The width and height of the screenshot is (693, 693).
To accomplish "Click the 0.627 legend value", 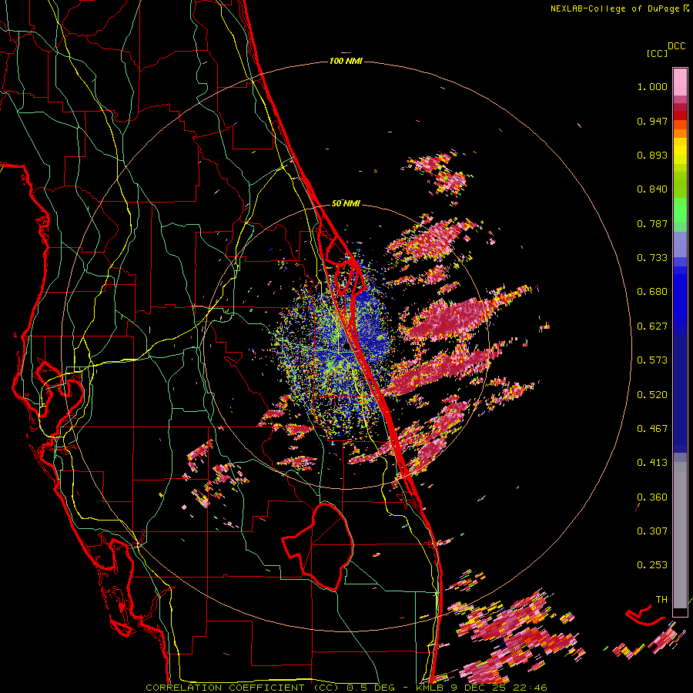I will tap(652, 326).
